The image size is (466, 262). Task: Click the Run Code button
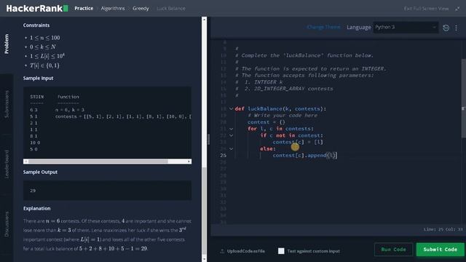(x=393, y=250)
